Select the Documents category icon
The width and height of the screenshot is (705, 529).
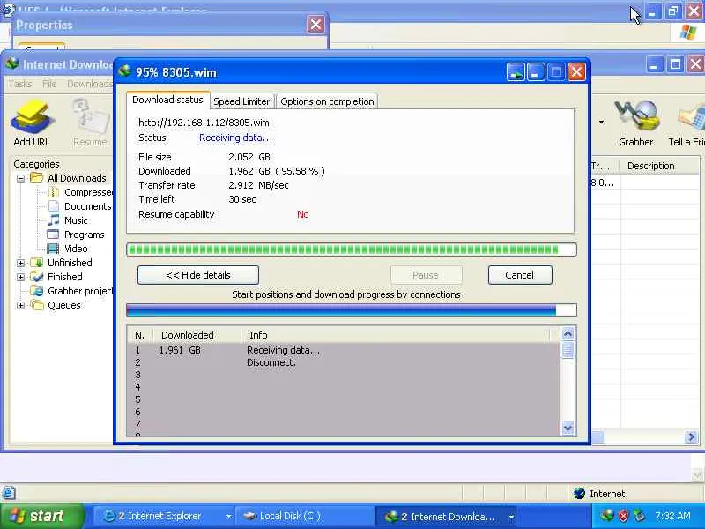tap(54, 206)
